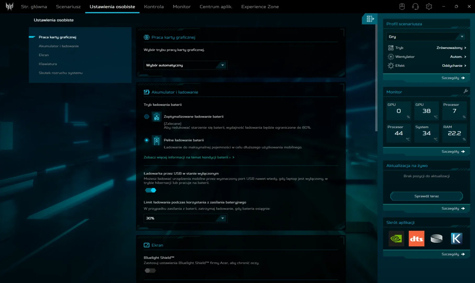The width and height of the screenshot is (475, 283).
Task: Click the Wentylator fan icon
Action: tap(391, 57)
